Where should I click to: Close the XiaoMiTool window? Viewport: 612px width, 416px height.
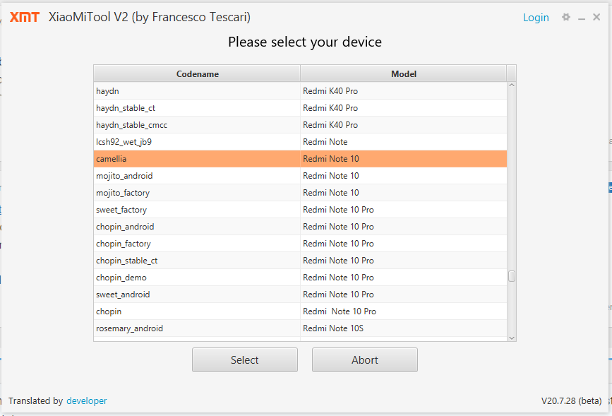[x=596, y=17]
